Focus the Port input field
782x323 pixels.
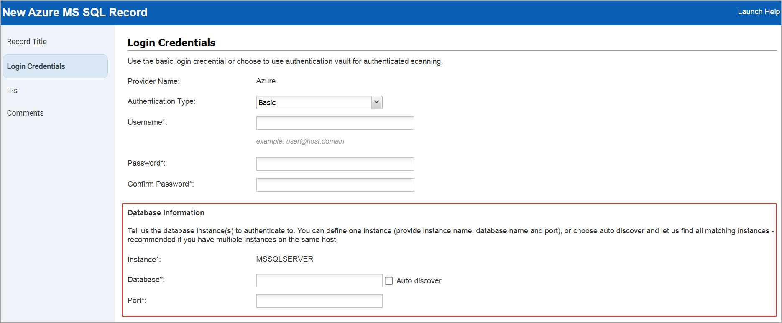319,301
